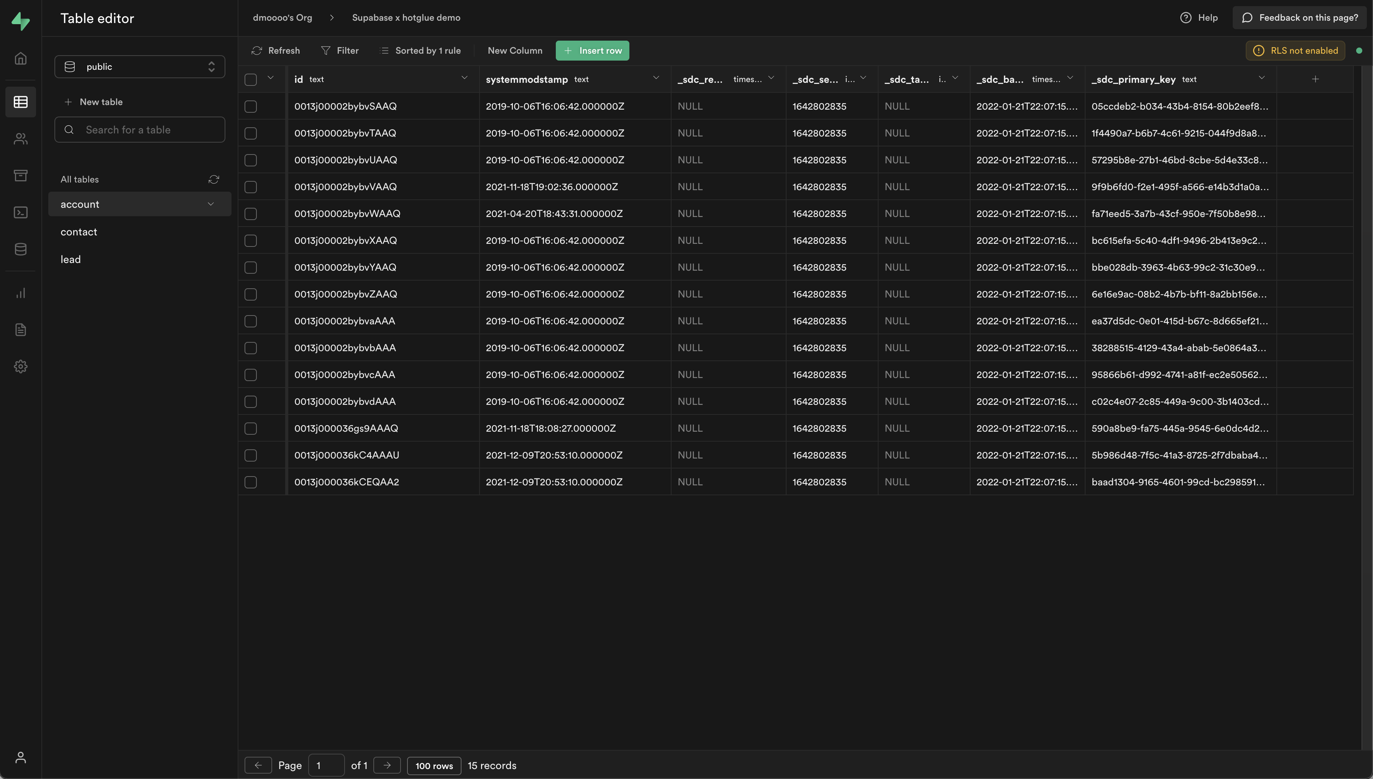Select the row 0013j000036gs9AAAQ checkbox

pyautogui.click(x=251, y=429)
